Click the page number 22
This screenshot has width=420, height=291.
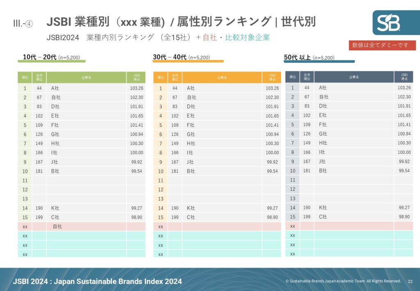(x=410, y=281)
